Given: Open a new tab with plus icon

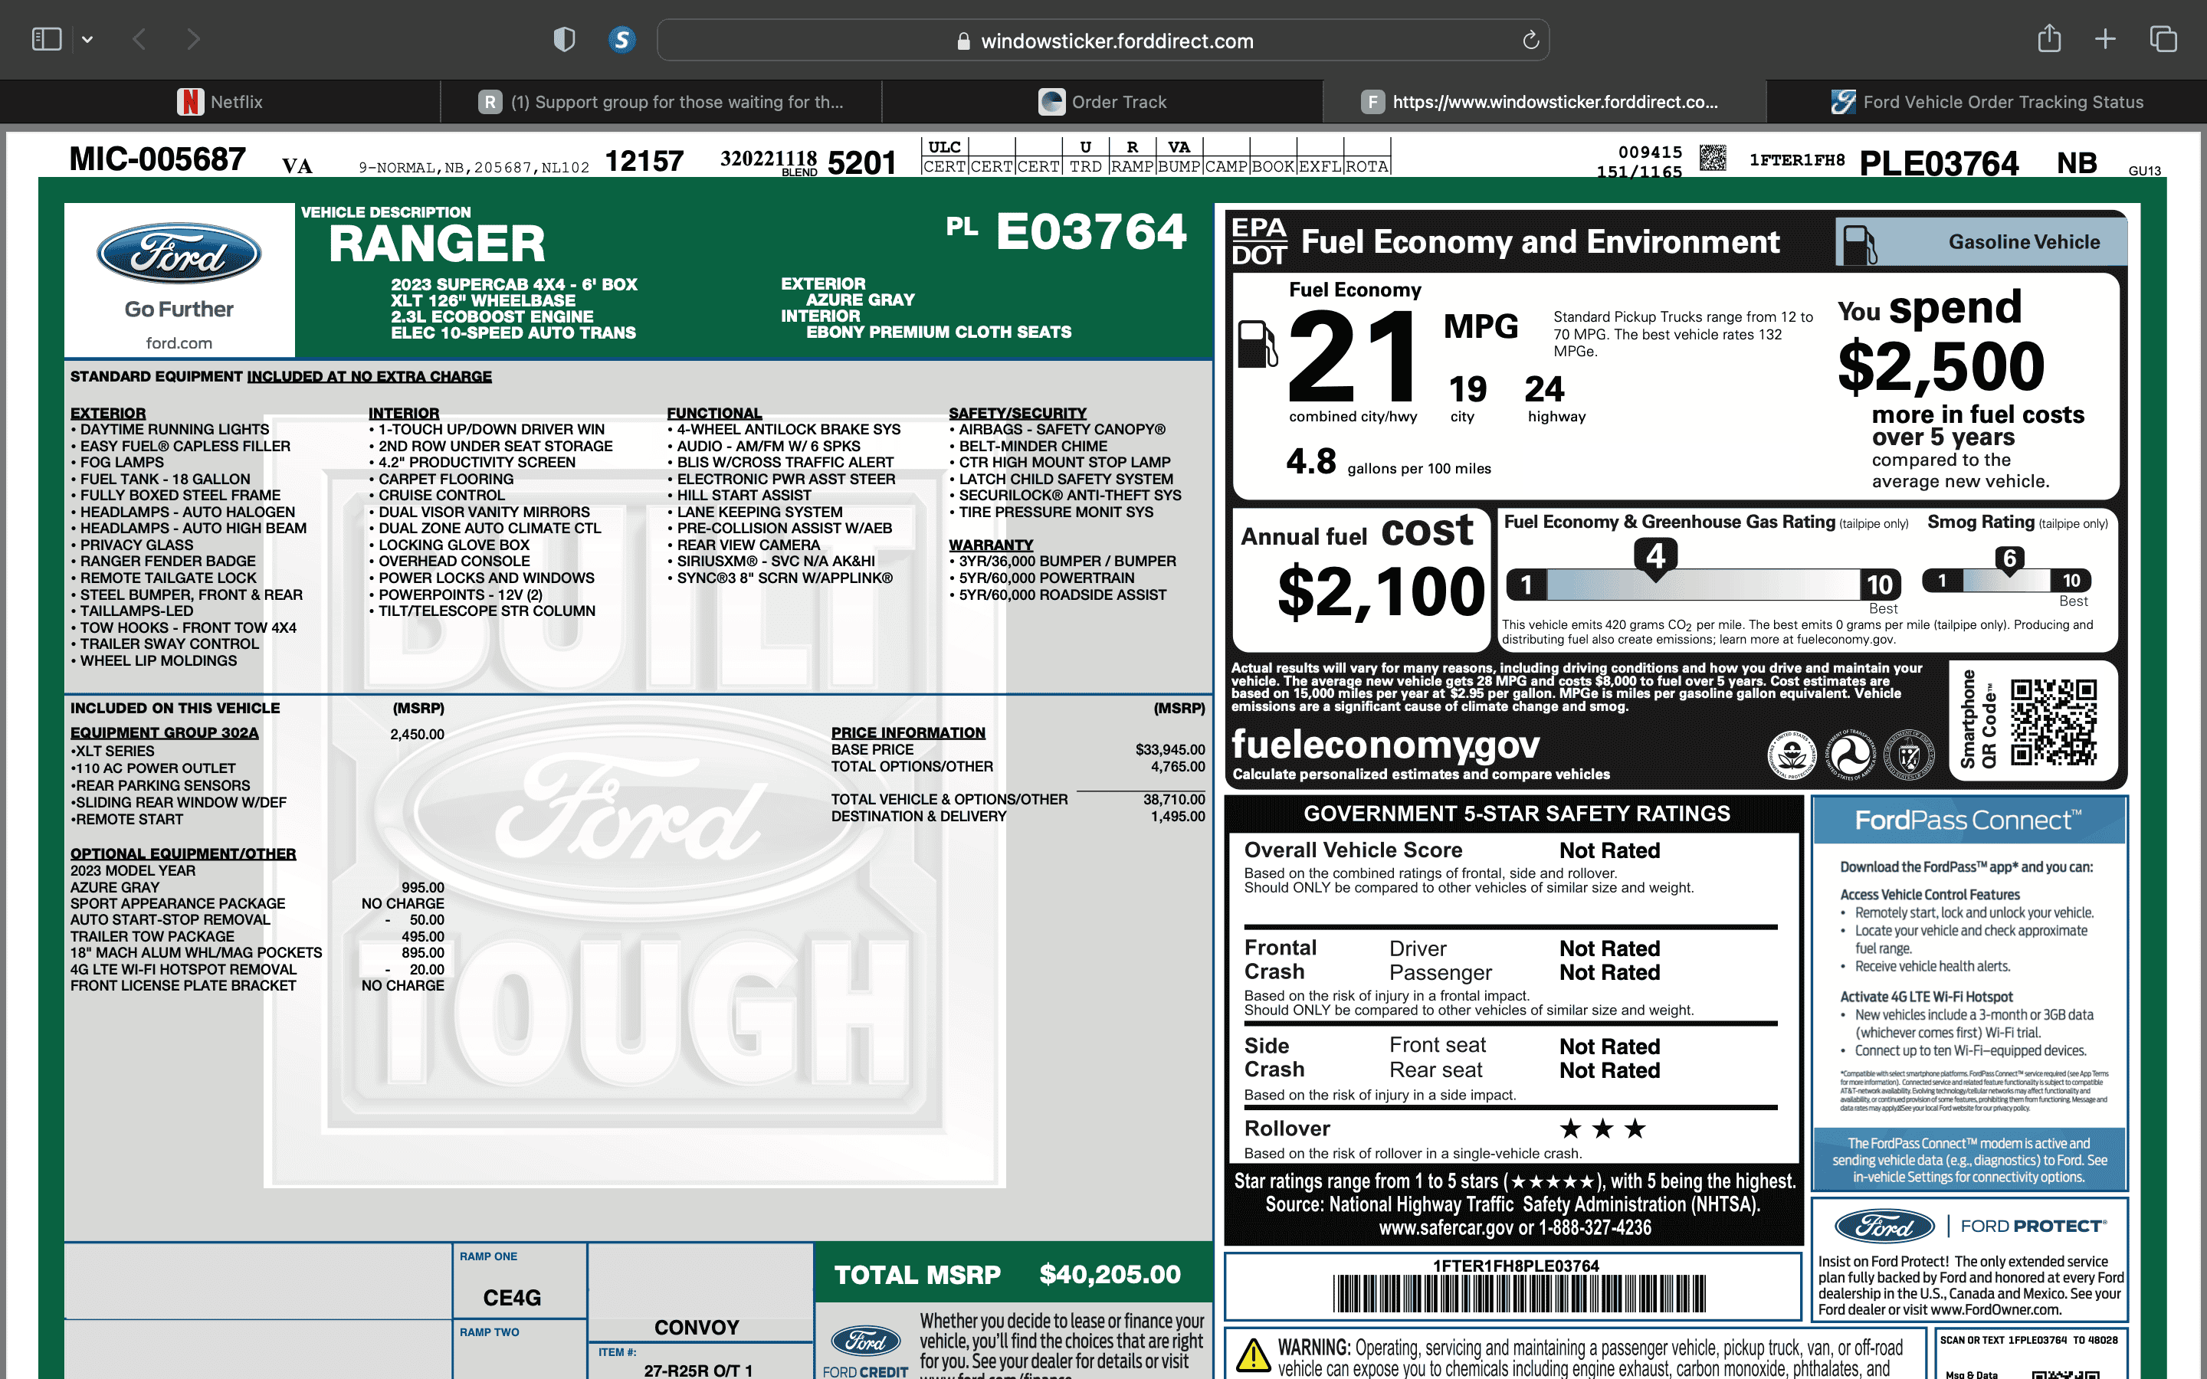Looking at the screenshot, I should coord(2105,38).
